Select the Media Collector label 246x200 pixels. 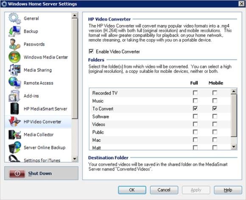[39, 134]
